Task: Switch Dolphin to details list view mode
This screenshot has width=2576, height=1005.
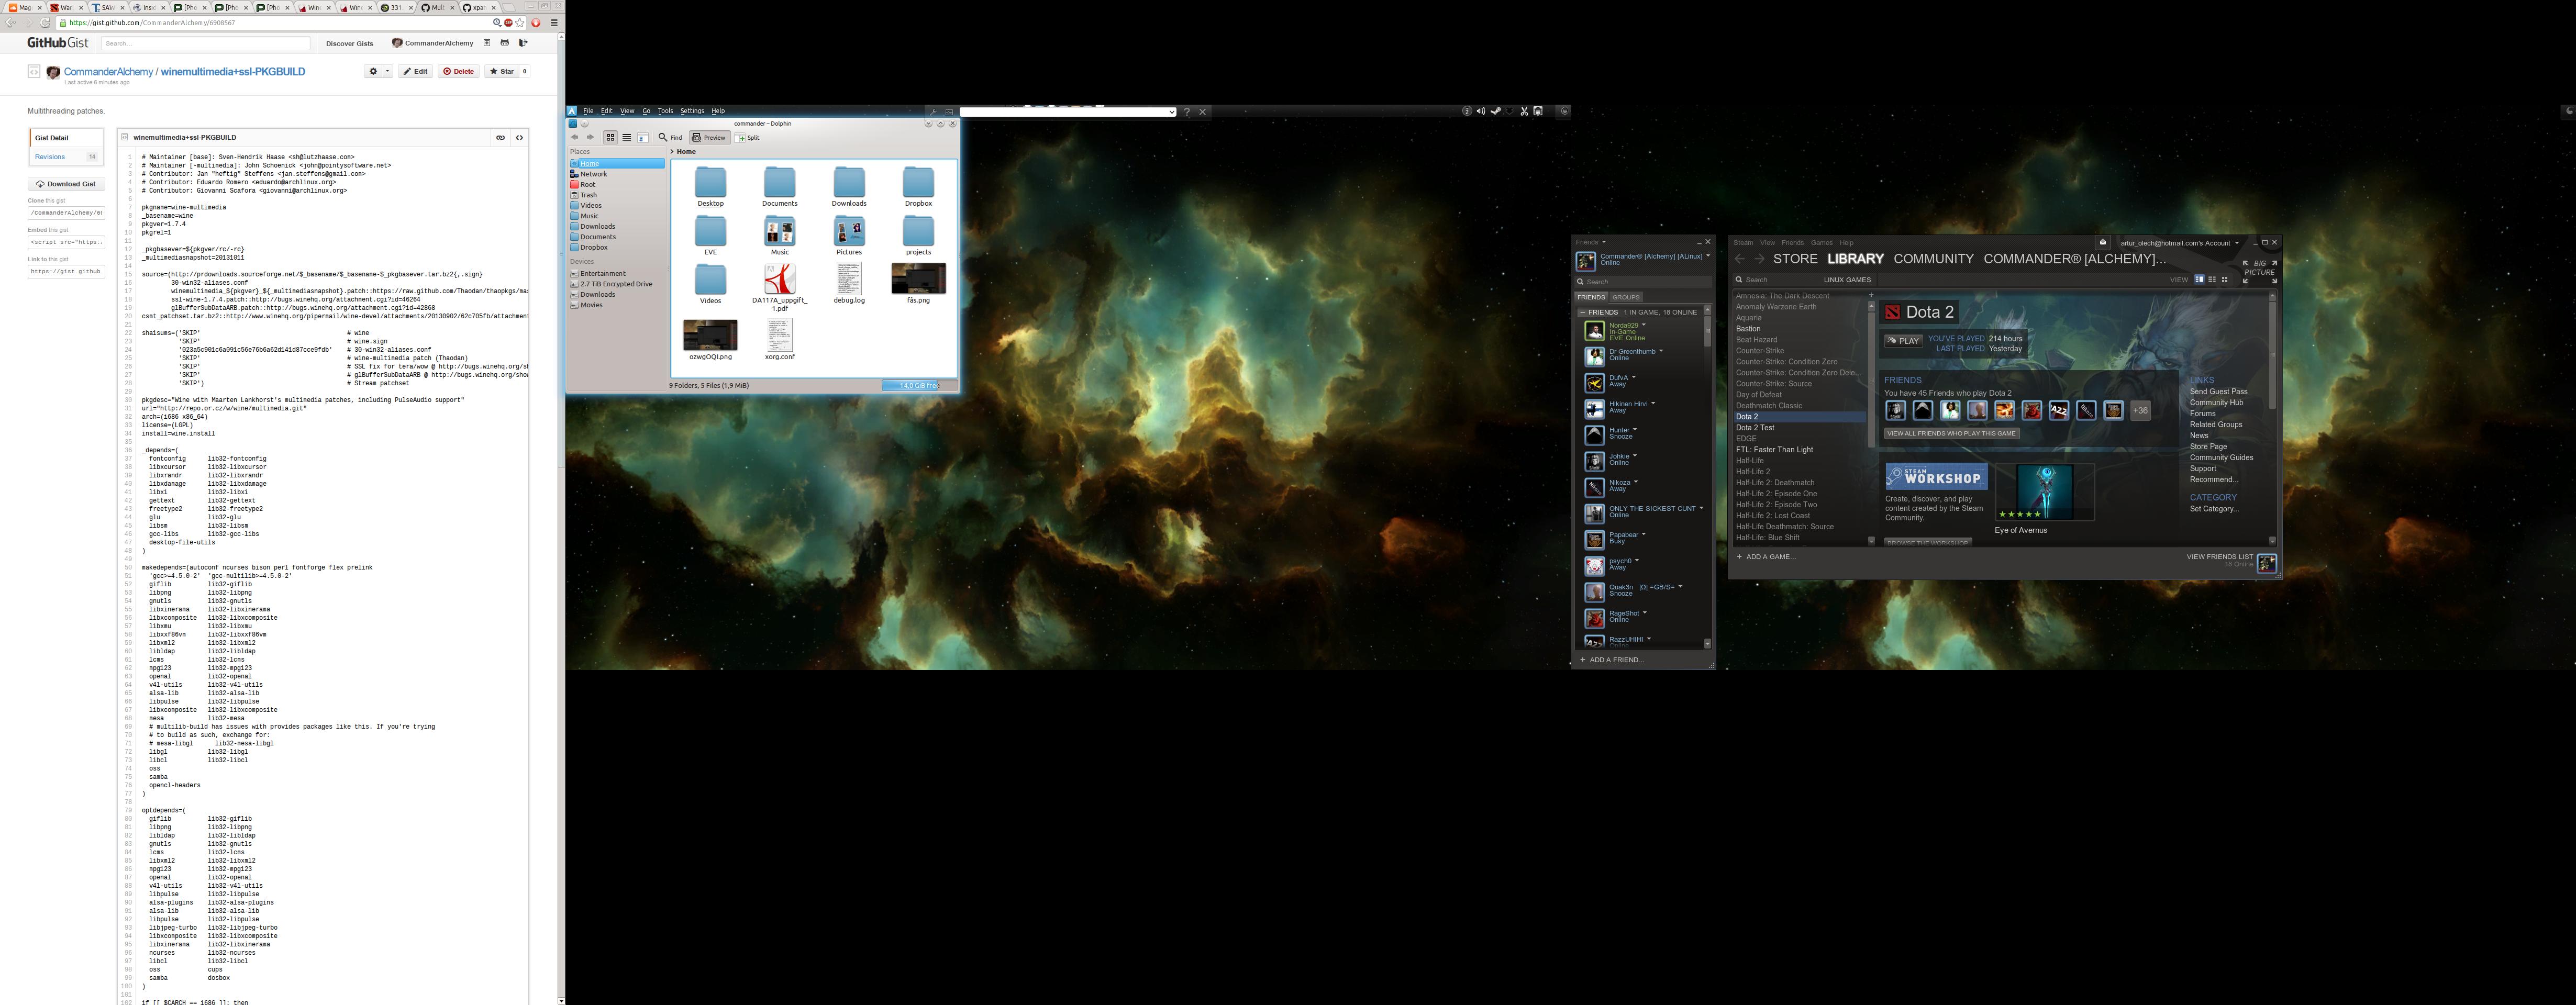Action: tap(626, 138)
